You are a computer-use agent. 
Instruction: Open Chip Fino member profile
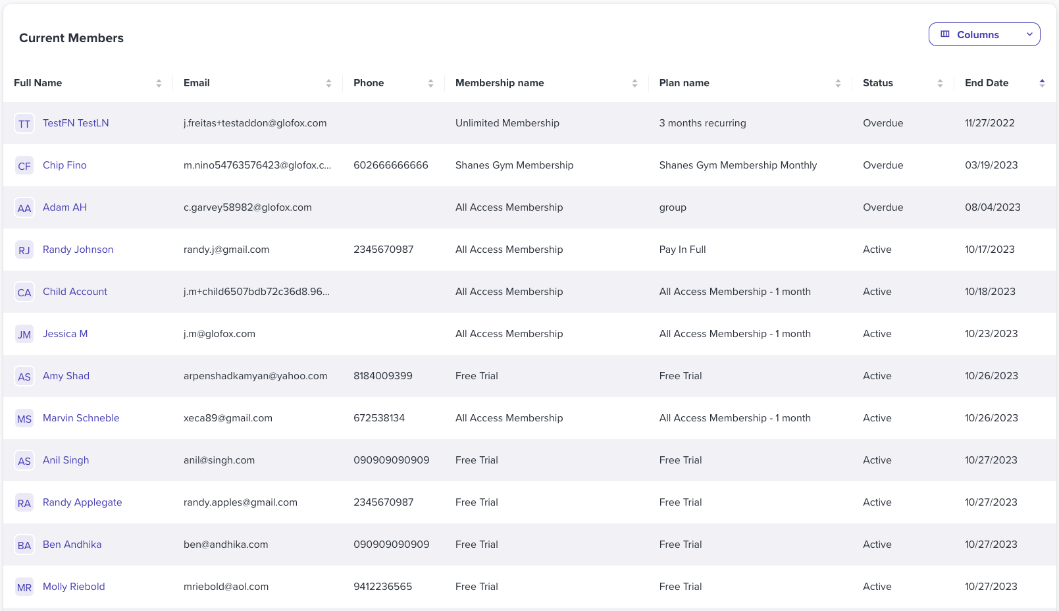[x=65, y=165]
